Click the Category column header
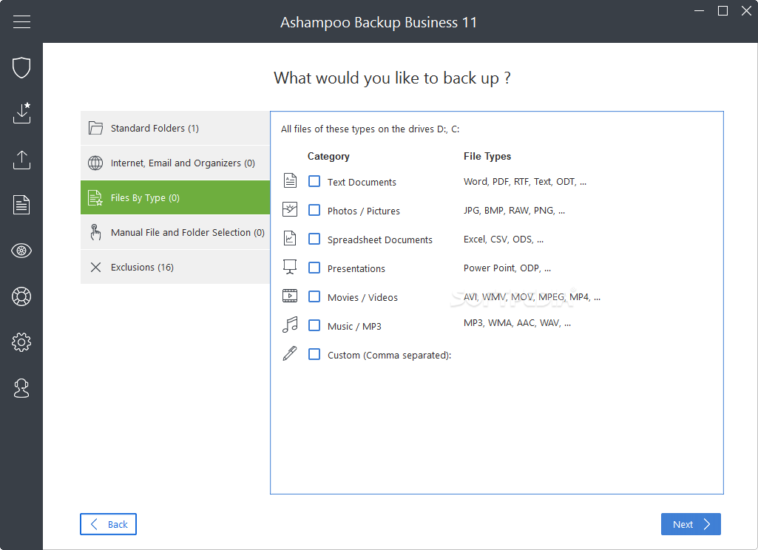The image size is (758, 550). pyautogui.click(x=328, y=156)
